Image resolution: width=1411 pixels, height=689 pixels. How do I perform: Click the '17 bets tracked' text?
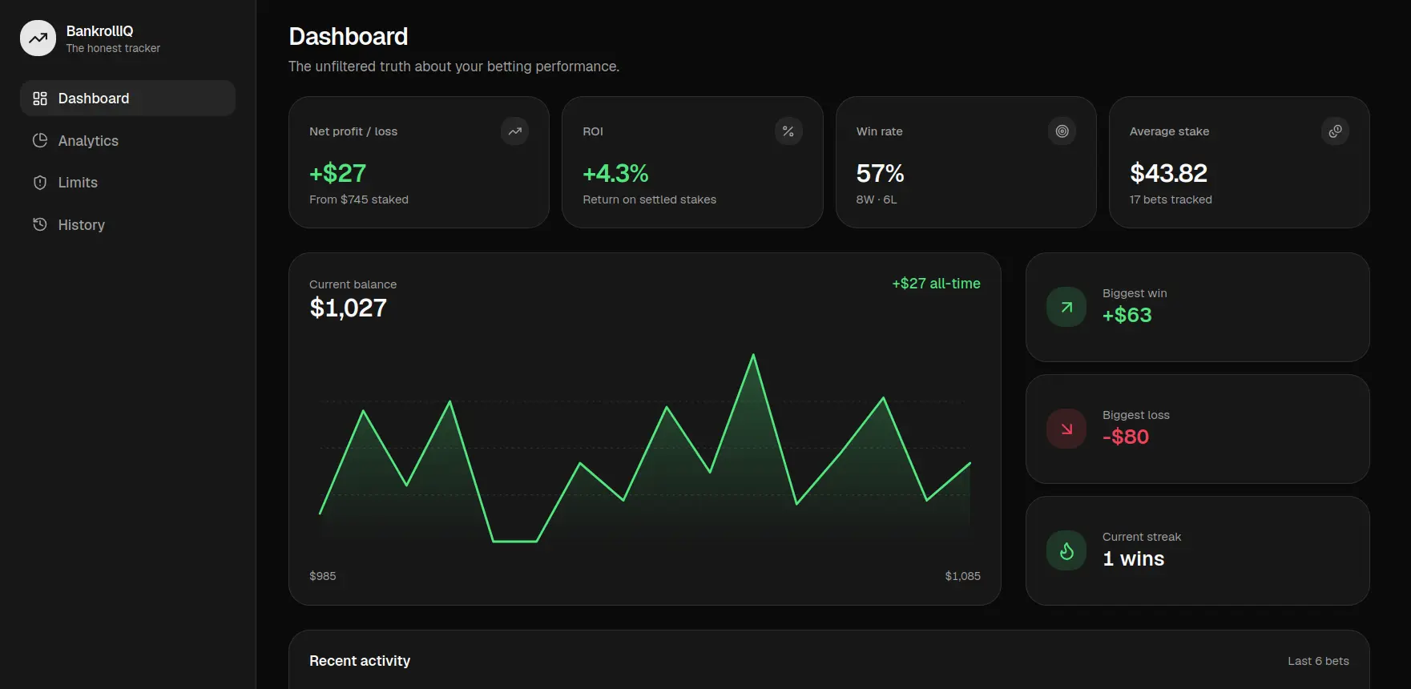(1171, 199)
